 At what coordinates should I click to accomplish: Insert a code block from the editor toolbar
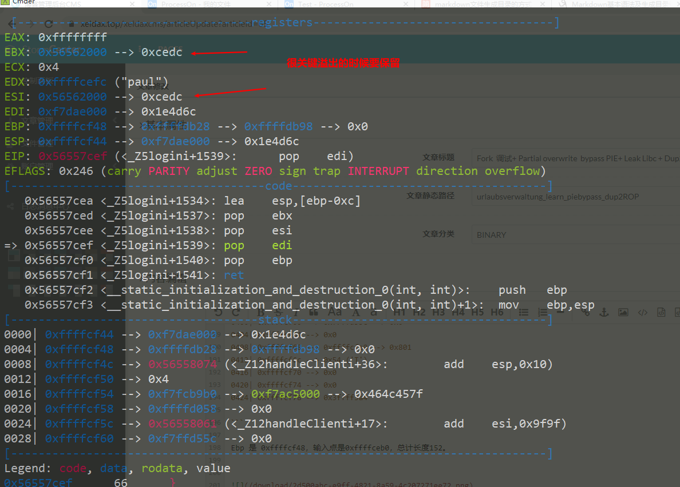(661, 312)
